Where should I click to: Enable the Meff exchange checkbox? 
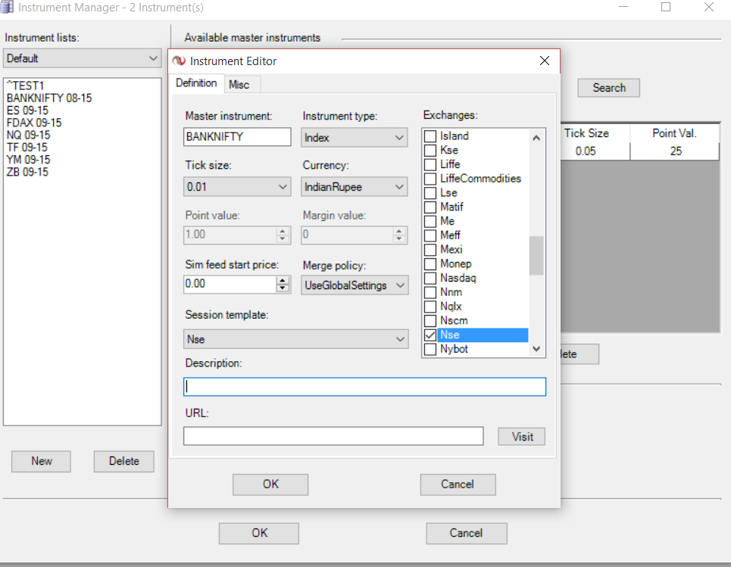click(x=430, y=235)
